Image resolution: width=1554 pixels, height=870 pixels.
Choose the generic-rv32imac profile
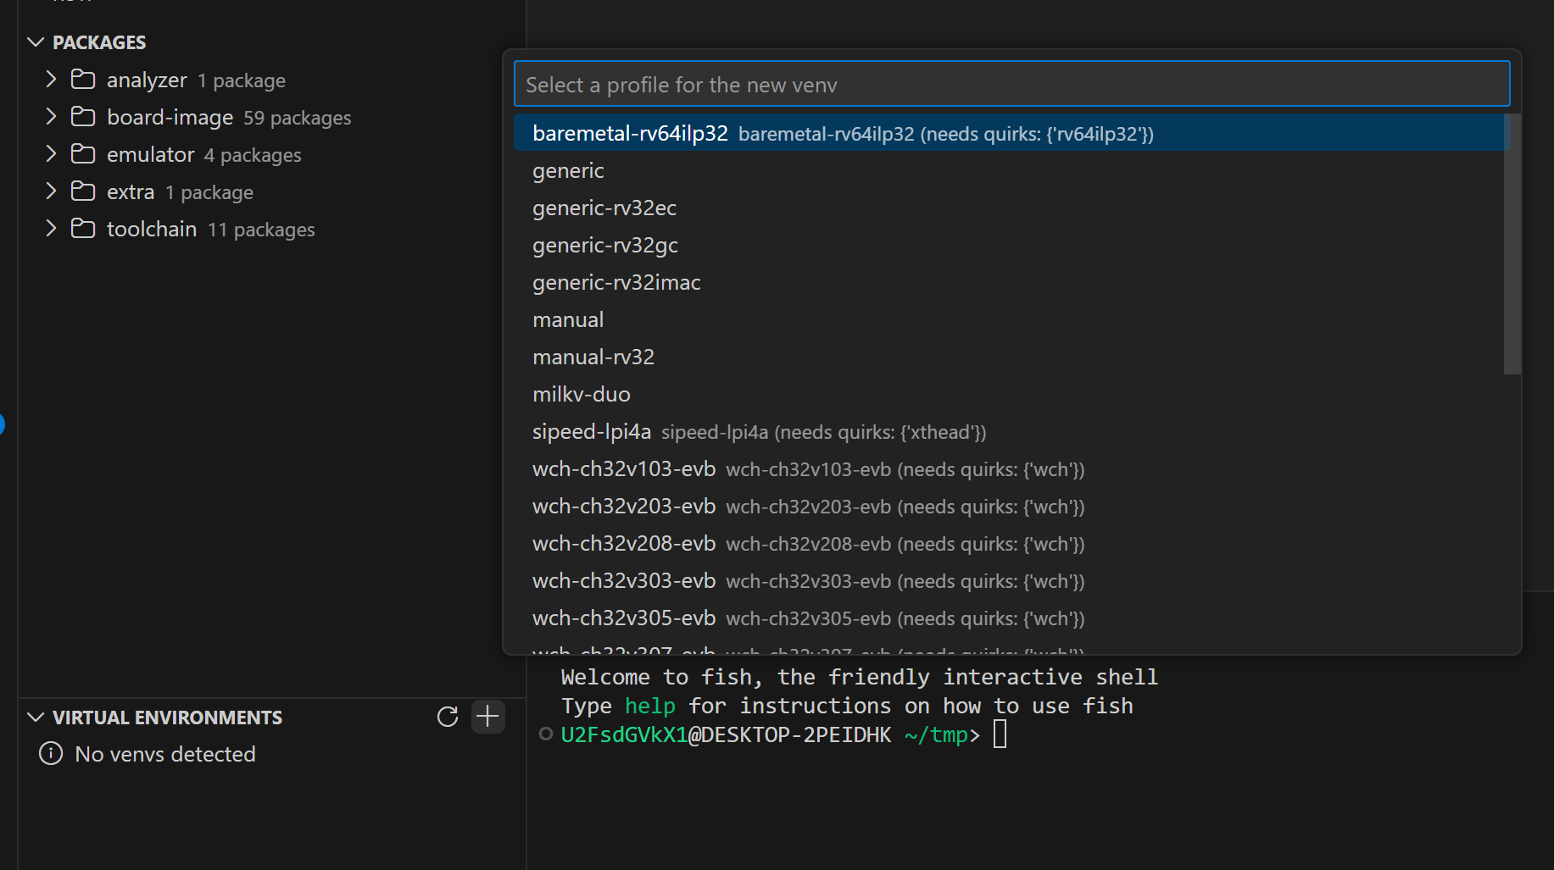[x=616, y=283]
